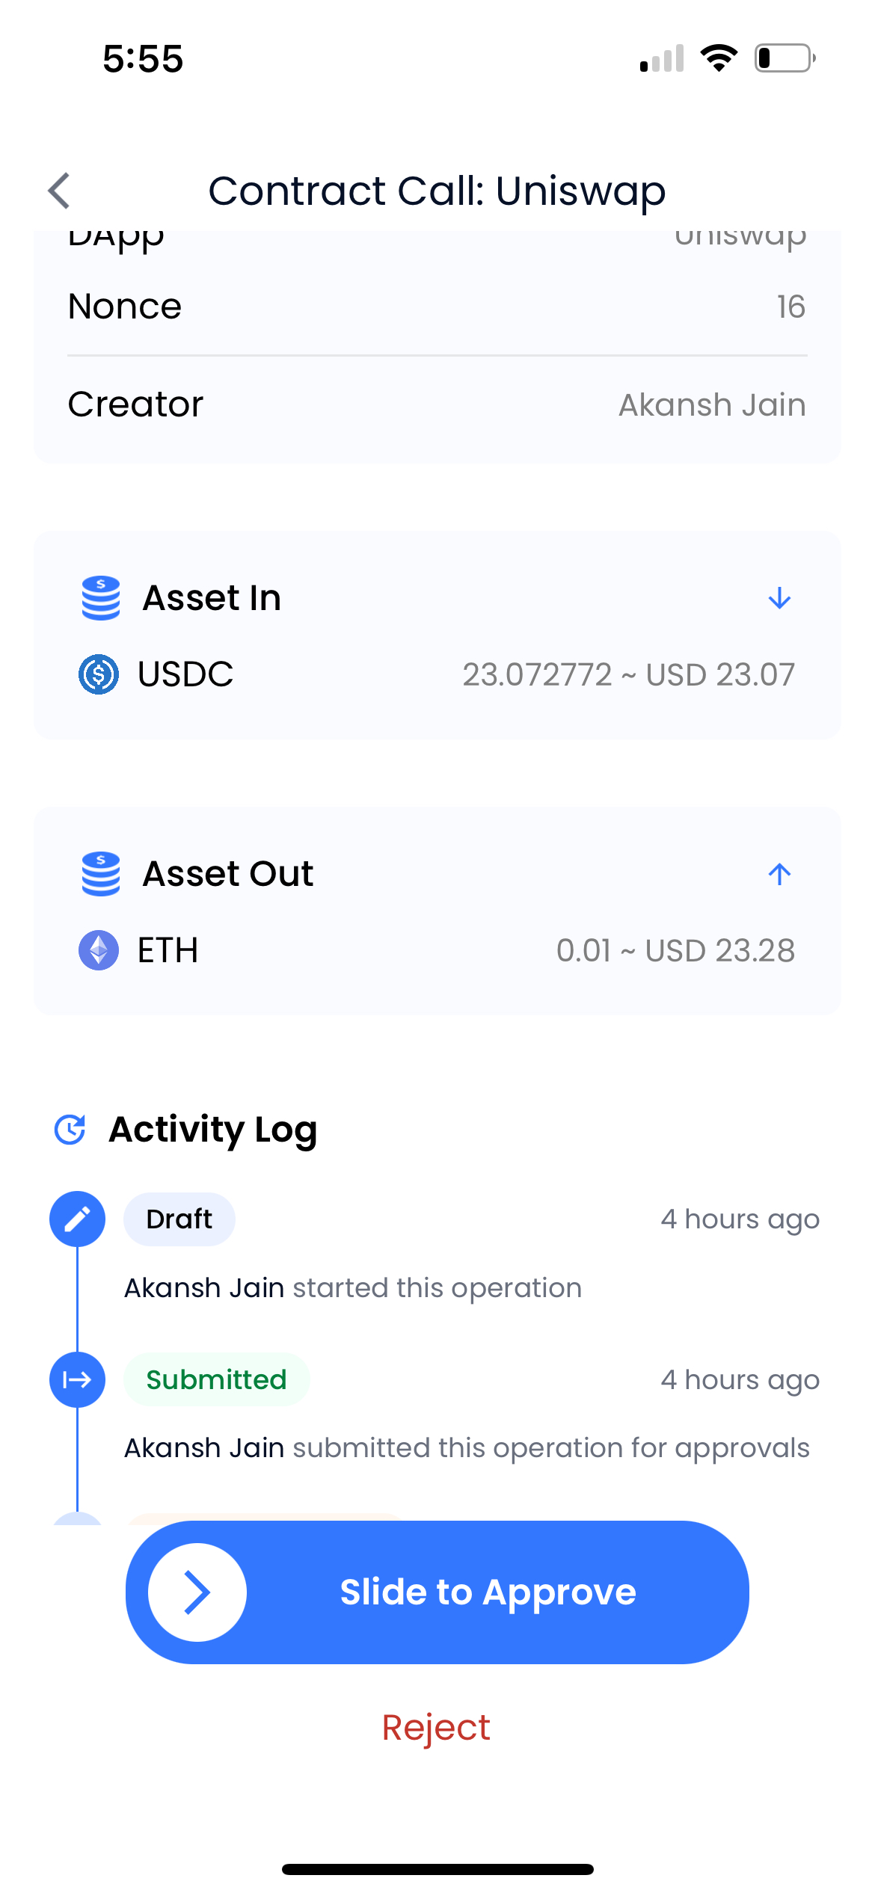Click the Asset In coin stack icon
The width and height of the screenshot is (875, 1893).
101,598
